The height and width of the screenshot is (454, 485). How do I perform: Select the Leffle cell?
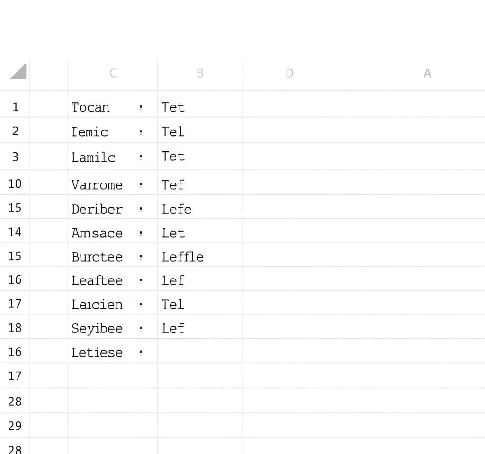(183, 257)
